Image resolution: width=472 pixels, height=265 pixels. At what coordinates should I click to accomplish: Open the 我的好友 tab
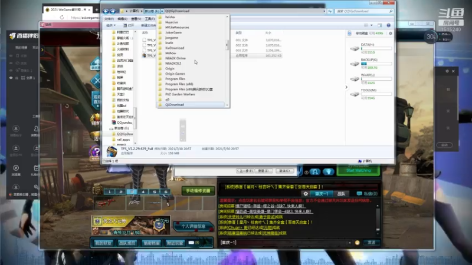tap(103, 243)
